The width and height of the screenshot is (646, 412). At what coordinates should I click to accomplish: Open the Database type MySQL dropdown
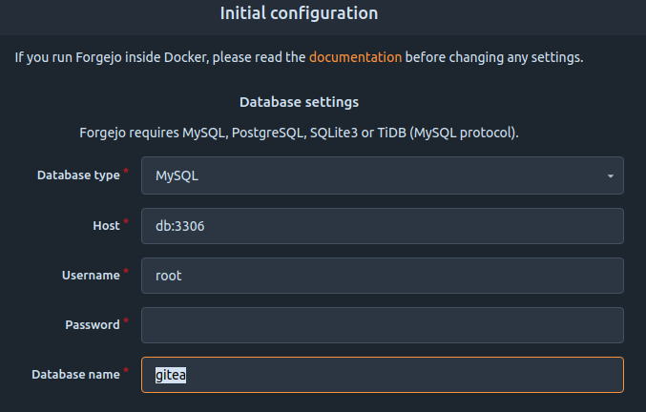383,175
